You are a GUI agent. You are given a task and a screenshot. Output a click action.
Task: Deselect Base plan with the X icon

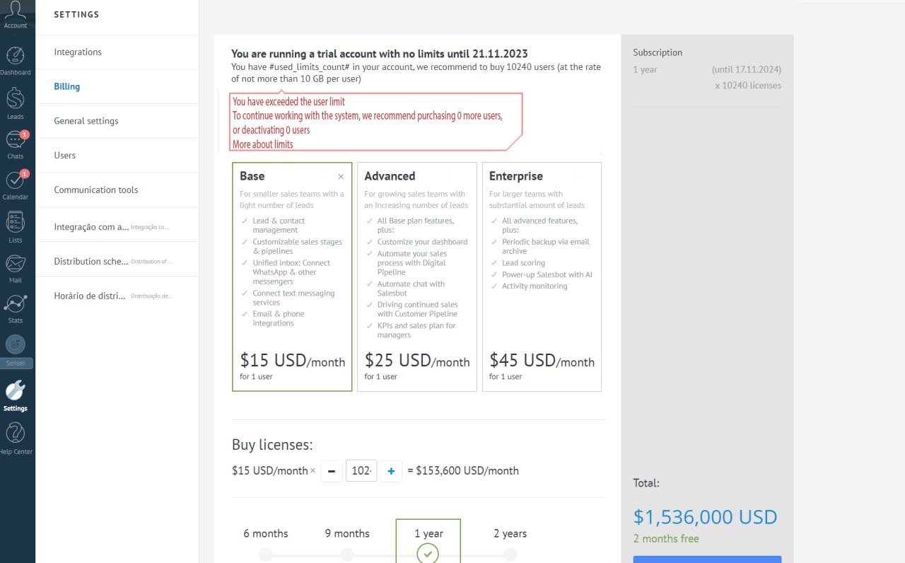point(341,177)
